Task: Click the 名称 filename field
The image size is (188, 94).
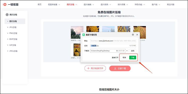Action: point(113,46)
